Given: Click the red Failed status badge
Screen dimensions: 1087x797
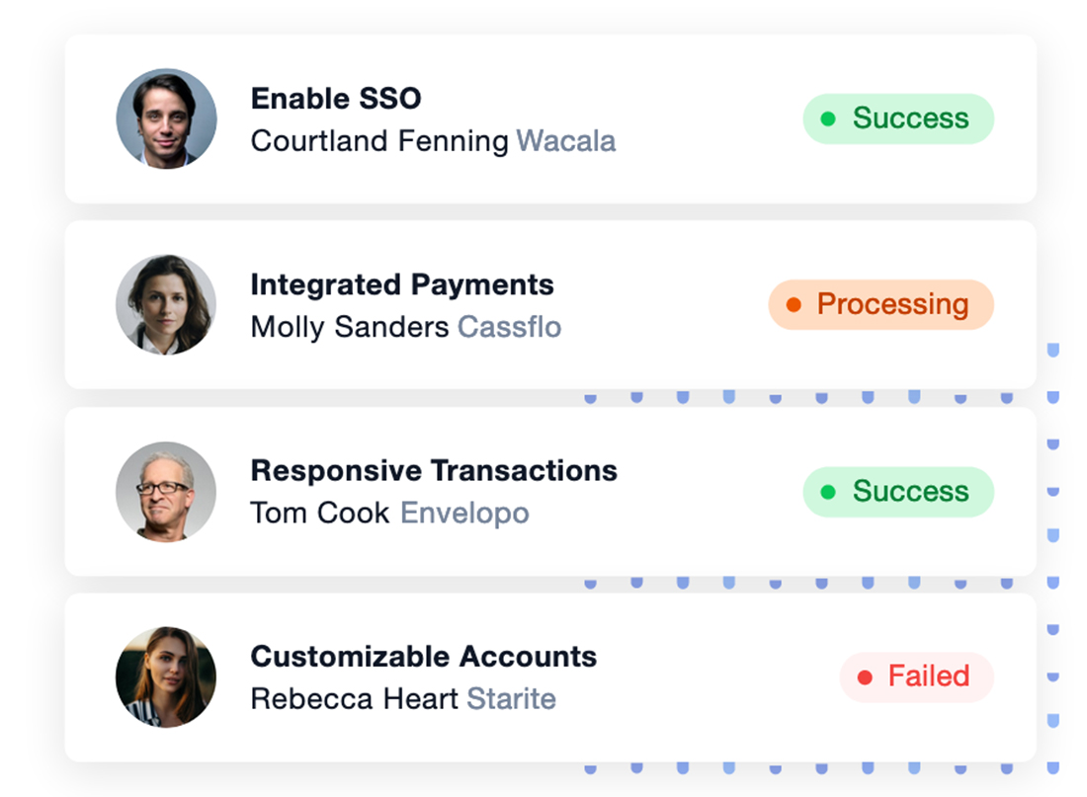Looking at the screenshot, I should [x=916, y=677].
